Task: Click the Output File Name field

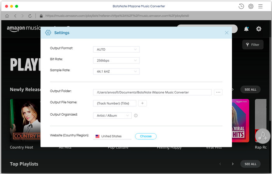Action: coord(115,103)
